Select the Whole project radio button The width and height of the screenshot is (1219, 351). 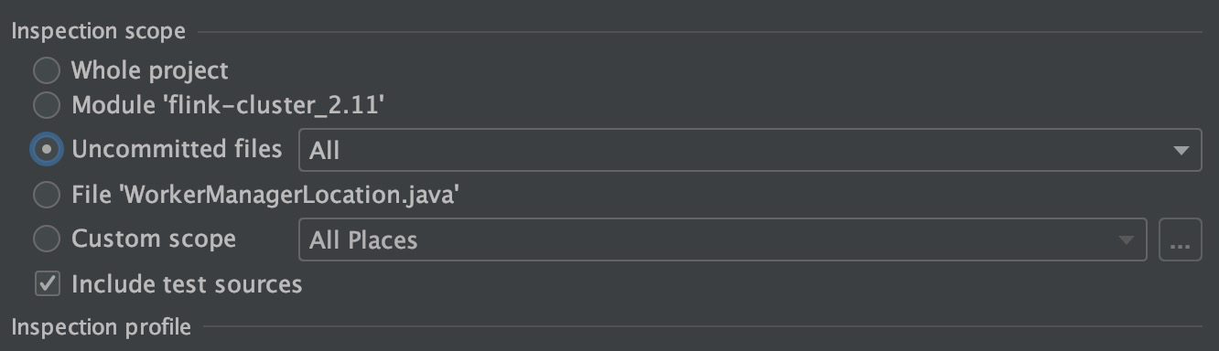[x=46, y=70]
